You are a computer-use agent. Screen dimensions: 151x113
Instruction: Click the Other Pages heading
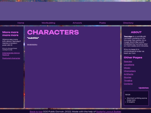click(x=133, y=57)
